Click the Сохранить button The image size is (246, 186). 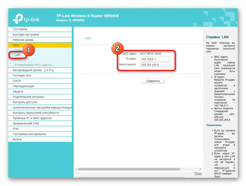coord(153,81)
